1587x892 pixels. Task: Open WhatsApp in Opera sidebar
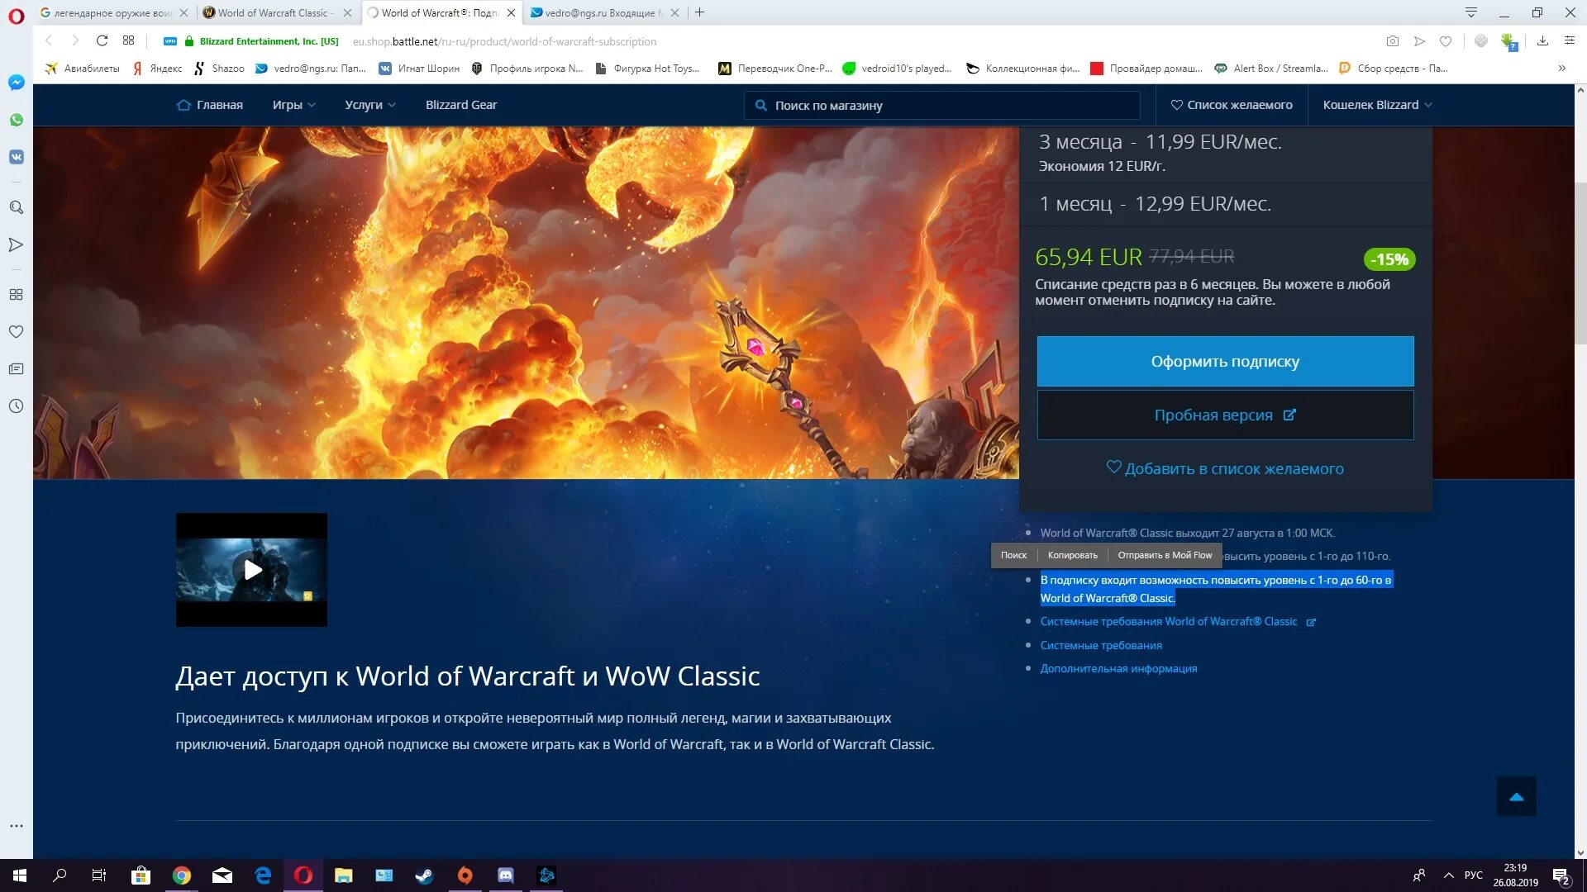click(17, 120)
